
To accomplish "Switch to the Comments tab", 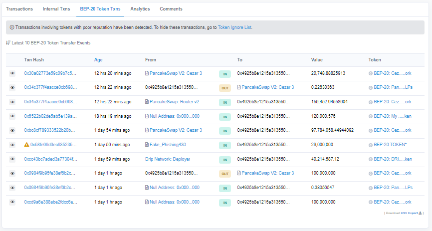I will tap(171, 9).
